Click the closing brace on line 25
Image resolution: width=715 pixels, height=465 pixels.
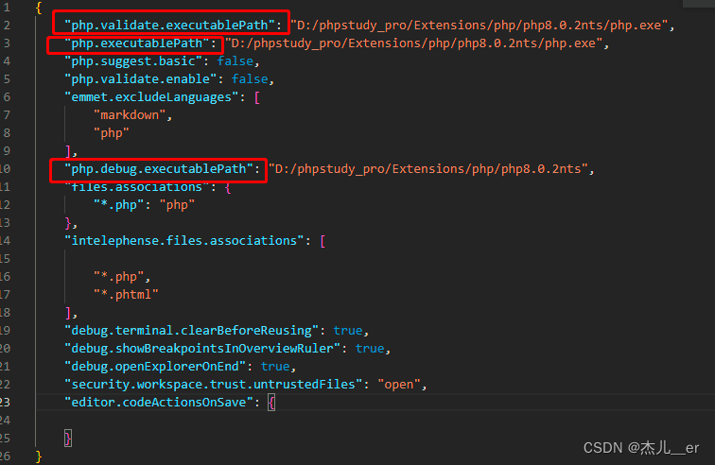tap(68, 439)
